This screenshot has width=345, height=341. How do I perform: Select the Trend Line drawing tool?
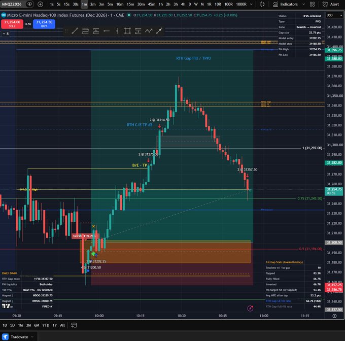75,31
